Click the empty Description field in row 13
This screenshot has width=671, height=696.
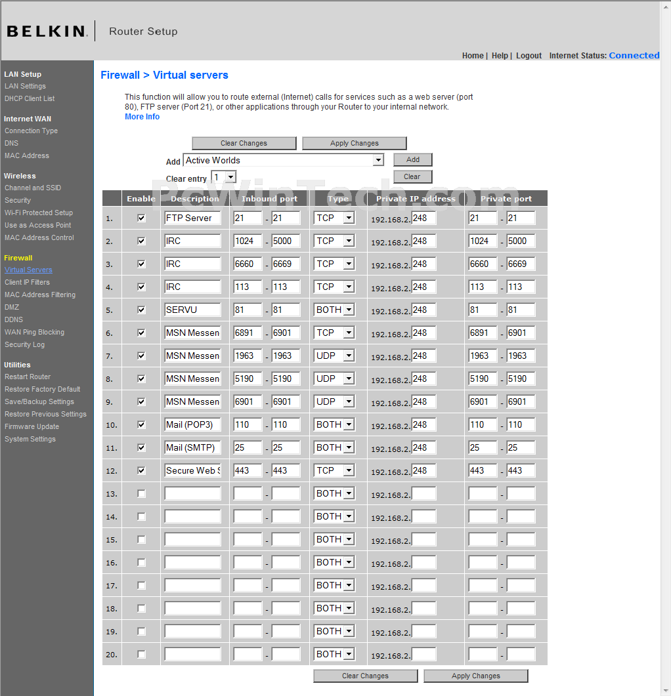[x=192, y=493]
